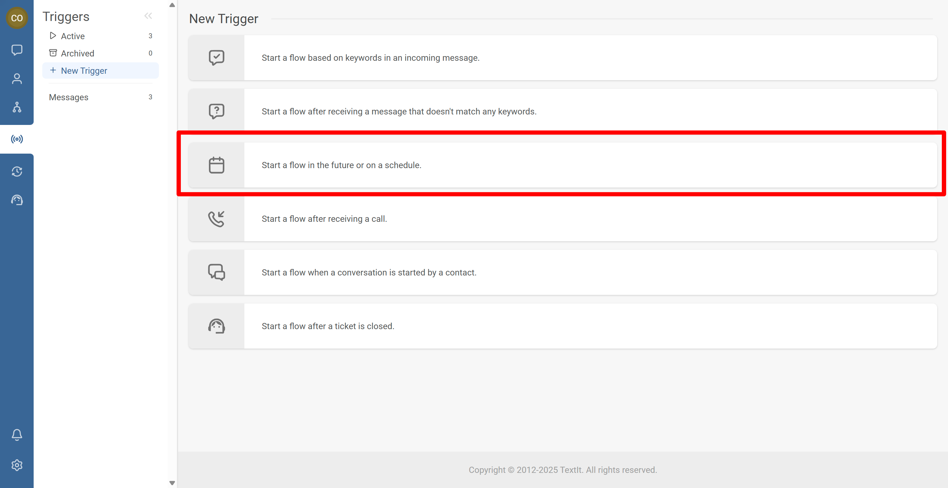Click the scroll down arrow of the side panel
The height and width of the screenshot is (488, 948).
tap(172, 483)
